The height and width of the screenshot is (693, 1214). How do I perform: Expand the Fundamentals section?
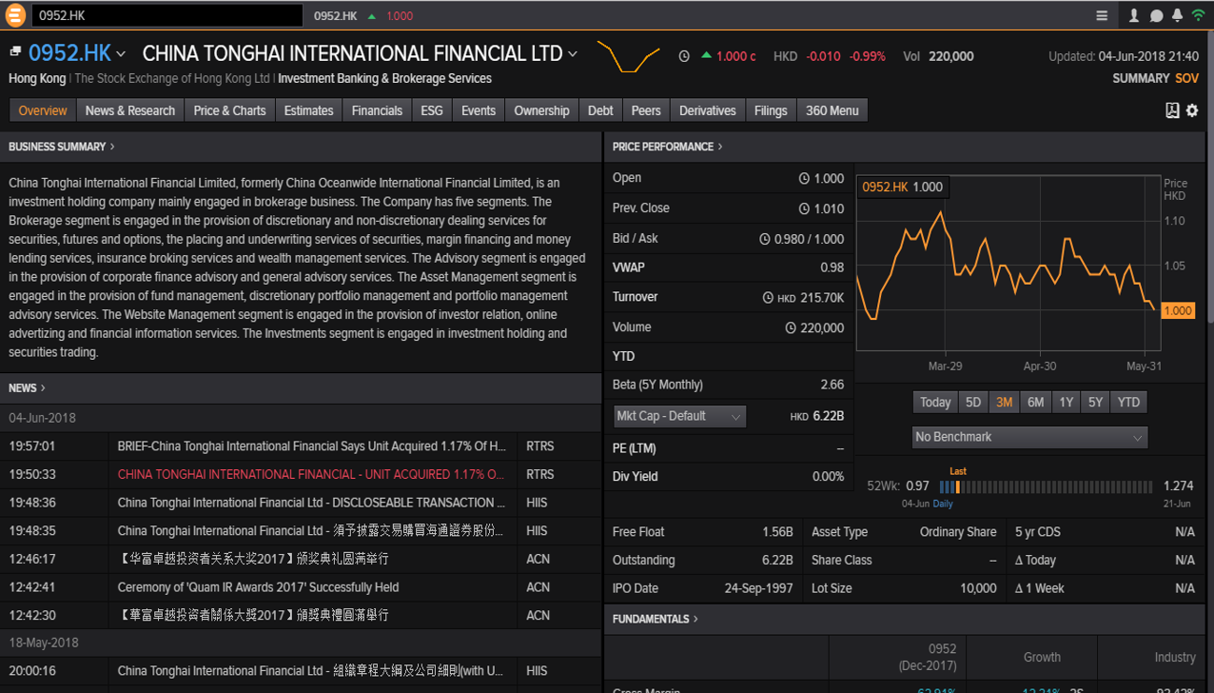pyautogui.click(x=656, y=619)
